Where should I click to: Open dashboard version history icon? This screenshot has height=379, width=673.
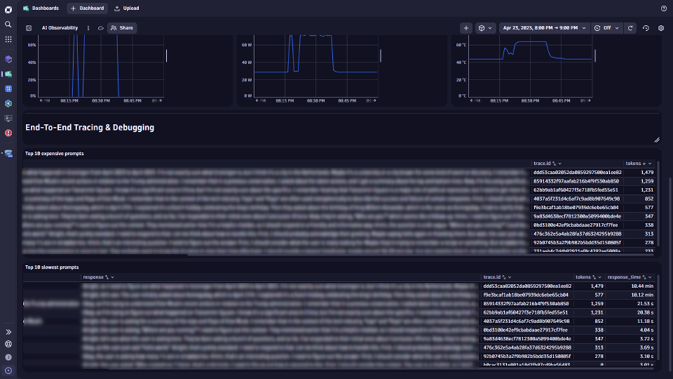(645, 28)
